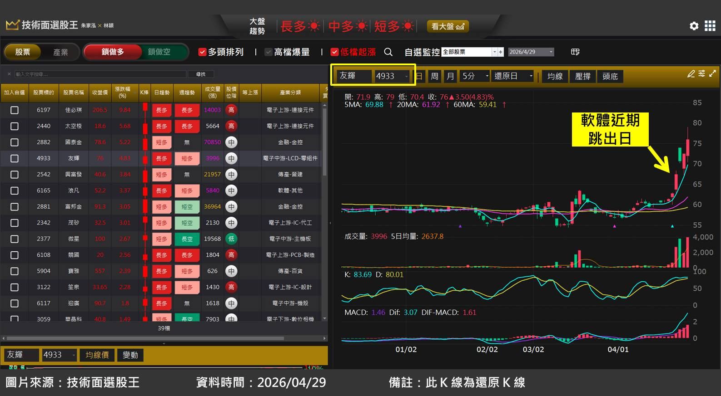Check watchlist box for 2377 微星
The height and width of the screenshot is (396, 721).
point(15,239)
